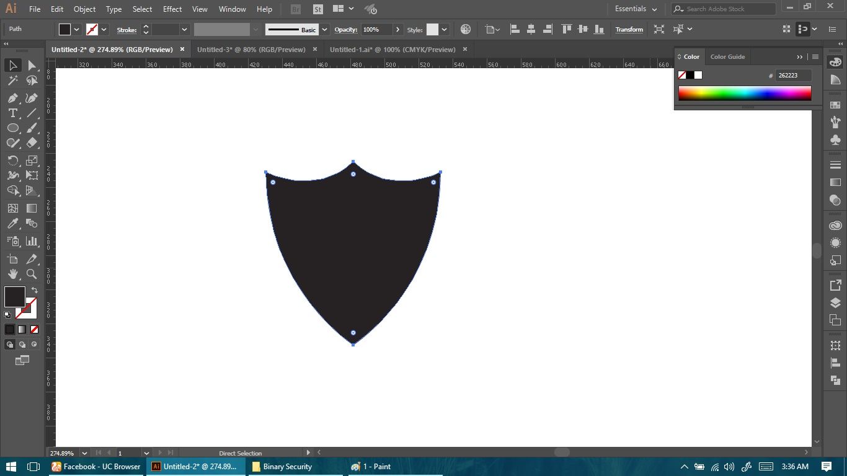Enable Draw Inside mode

34,345
